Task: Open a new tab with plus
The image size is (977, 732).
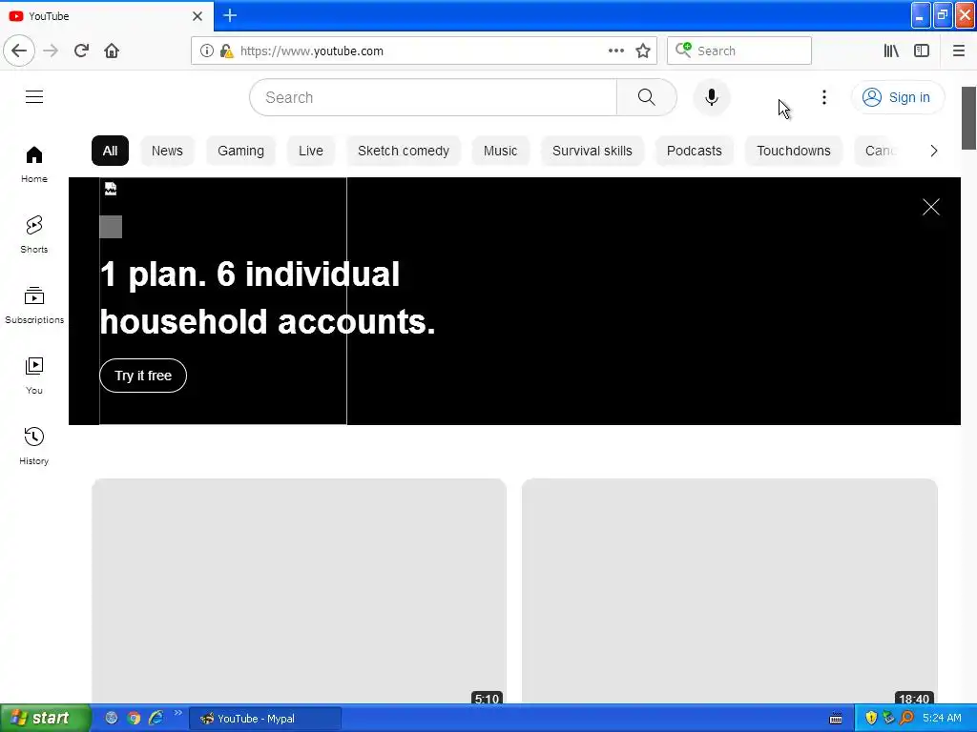Action: pyautogui.click(x=230, y=15)
